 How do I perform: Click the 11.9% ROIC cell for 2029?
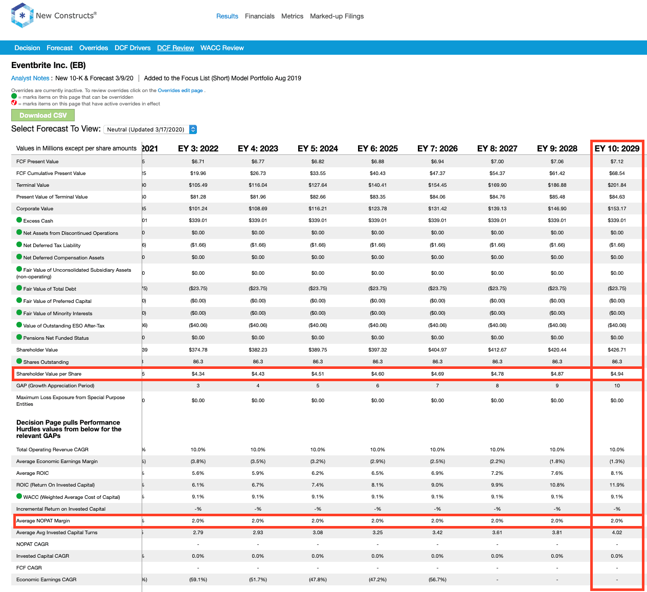pyautogui.click(x=617, y=485)
